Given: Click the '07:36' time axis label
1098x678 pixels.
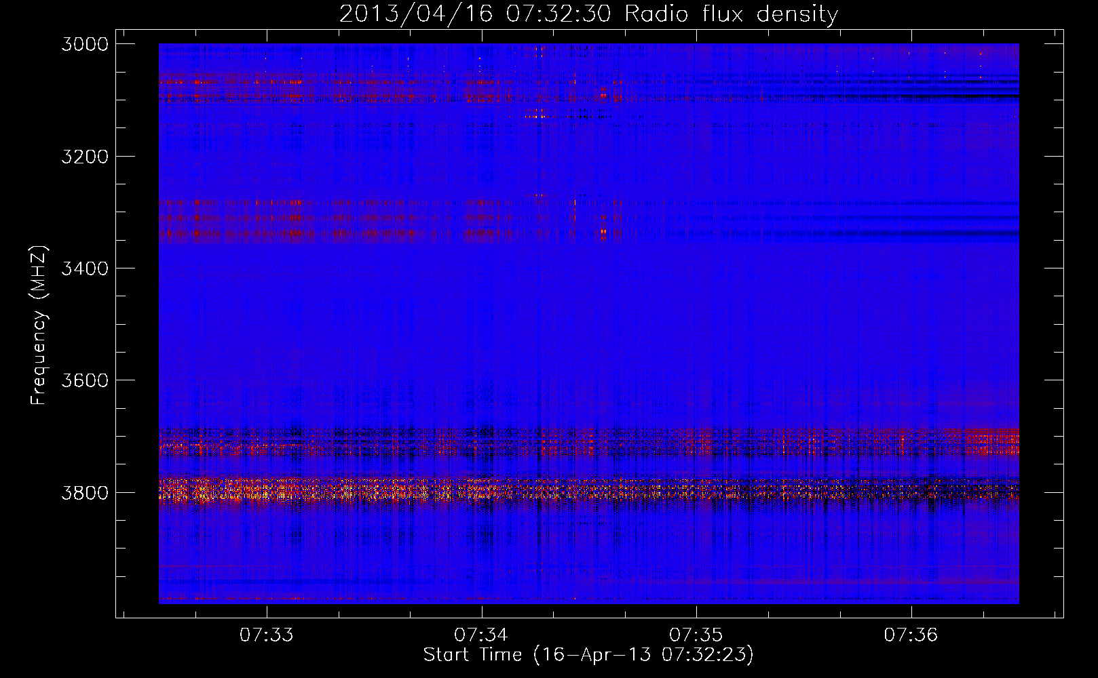Looking at the screenshot, I should click(911, 635).
